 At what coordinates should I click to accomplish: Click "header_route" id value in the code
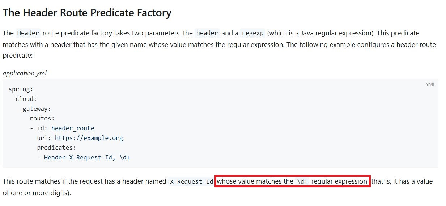click(73, 128)
